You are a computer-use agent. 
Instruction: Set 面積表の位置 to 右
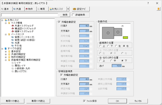pos(124,46)
